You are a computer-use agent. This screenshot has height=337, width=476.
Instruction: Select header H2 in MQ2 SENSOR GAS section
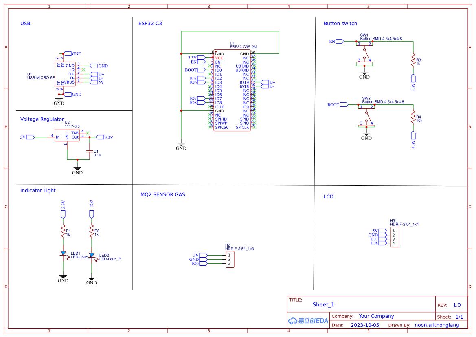coord(230,259)
